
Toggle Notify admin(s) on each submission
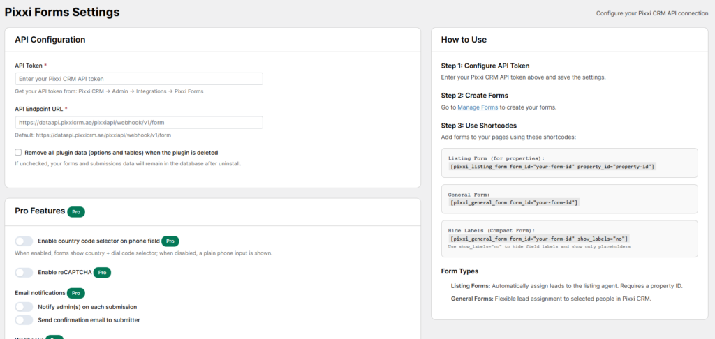pos(24,307)
